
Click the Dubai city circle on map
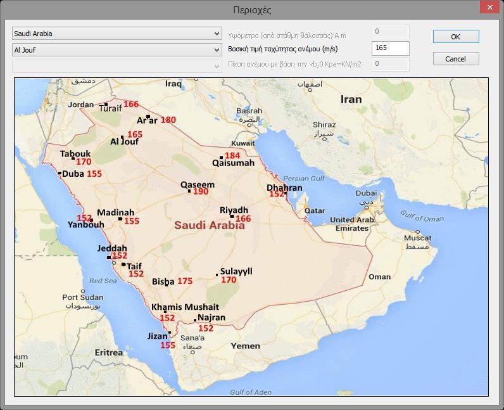point(367,208)
